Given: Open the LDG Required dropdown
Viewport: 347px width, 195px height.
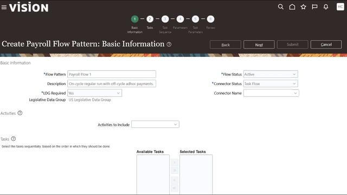Looking at the screenshot, I should click(94, 93).
